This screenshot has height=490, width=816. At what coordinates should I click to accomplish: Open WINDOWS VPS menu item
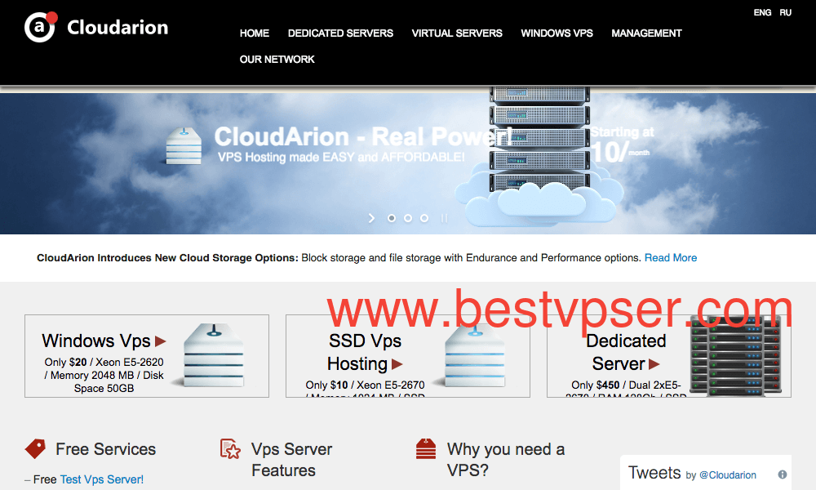(x=557, y=33)
